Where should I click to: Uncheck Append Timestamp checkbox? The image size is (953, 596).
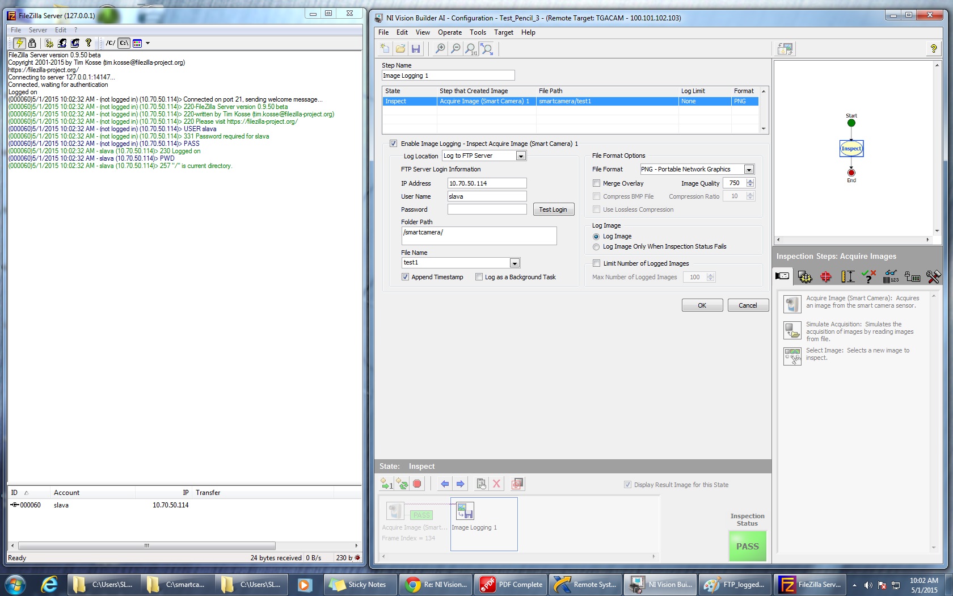[x=405, y=277]
